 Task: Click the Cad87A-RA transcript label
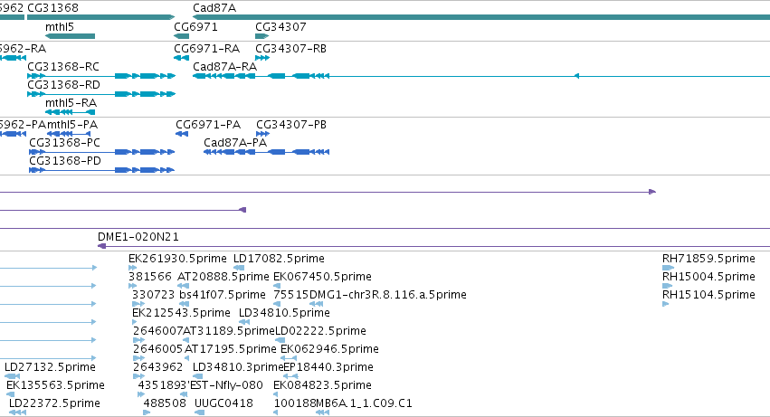(x=224, y=67)
